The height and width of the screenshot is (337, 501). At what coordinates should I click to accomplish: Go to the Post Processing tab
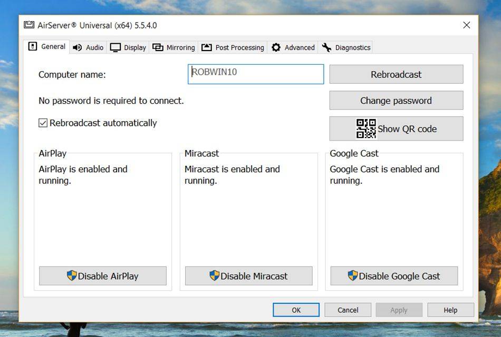[233, 47]
